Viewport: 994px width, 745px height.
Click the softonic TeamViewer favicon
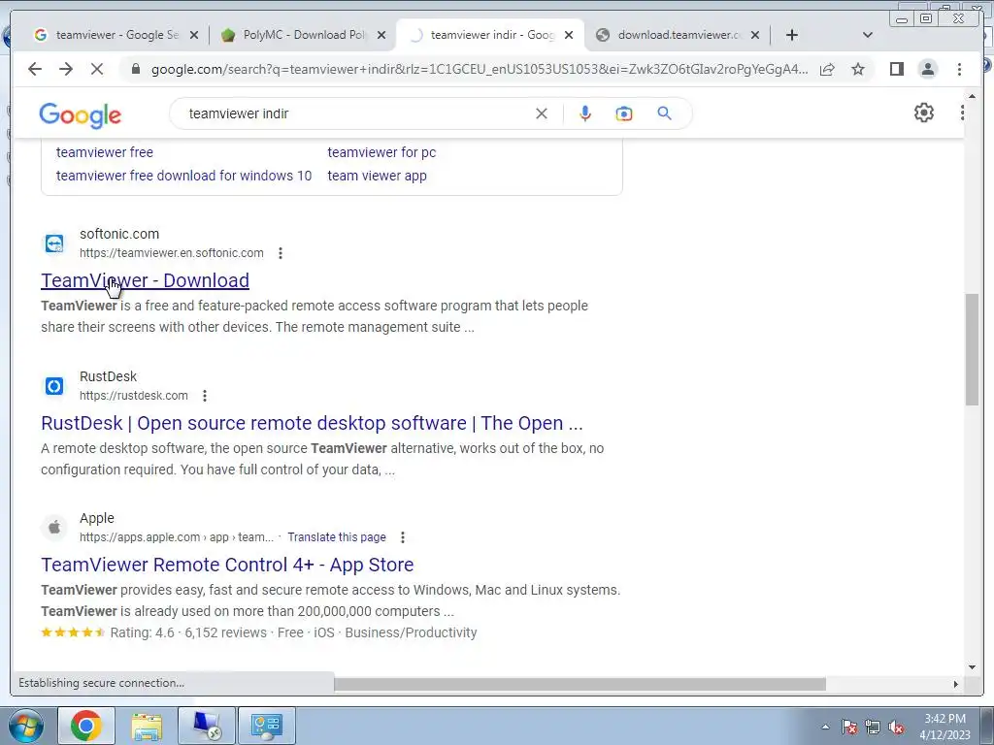click(x=54, y=243)
